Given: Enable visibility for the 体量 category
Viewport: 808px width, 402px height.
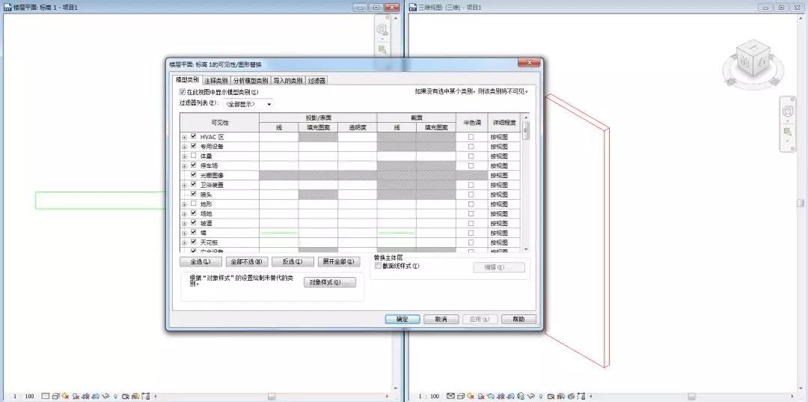Looking at the screenshot, I should (194, 156).
